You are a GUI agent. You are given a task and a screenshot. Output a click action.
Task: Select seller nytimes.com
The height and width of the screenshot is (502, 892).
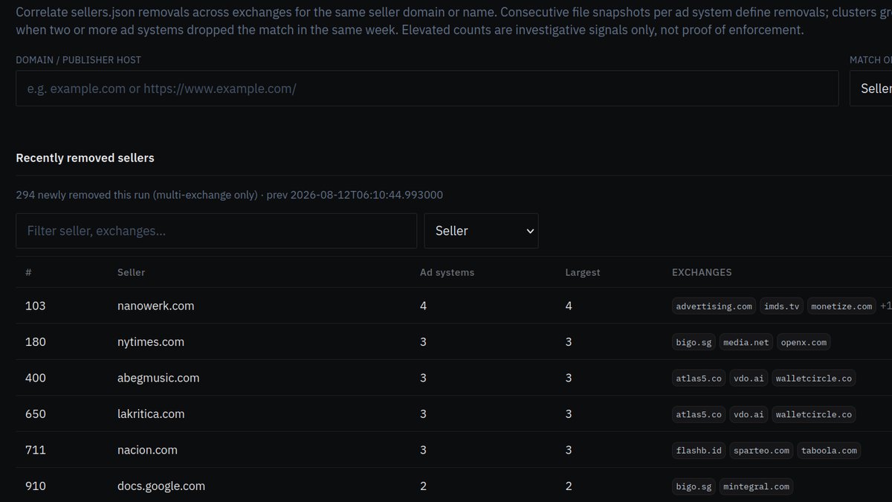click(x=151, y=342)
